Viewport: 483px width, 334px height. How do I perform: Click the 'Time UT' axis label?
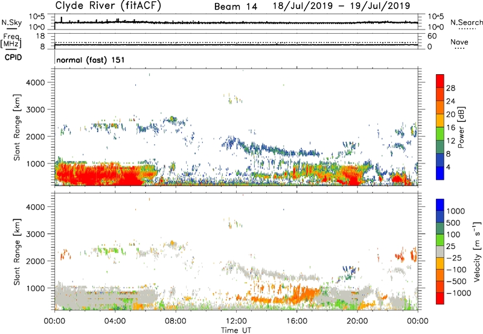pyautogui.click(x=236, y=330)
